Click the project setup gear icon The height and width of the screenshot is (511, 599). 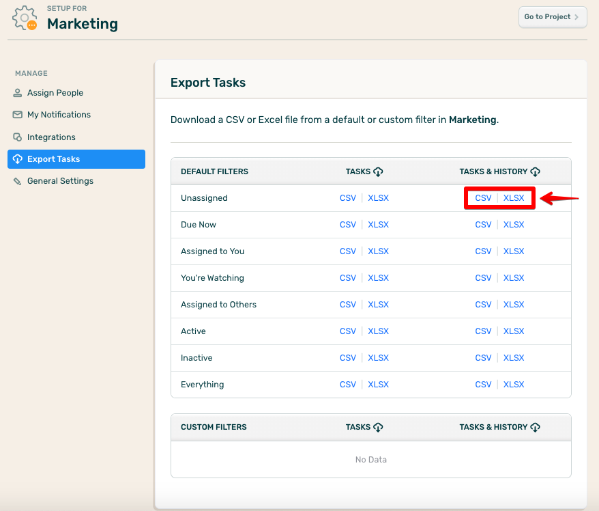pyautogui.click(x=25, y=18)
